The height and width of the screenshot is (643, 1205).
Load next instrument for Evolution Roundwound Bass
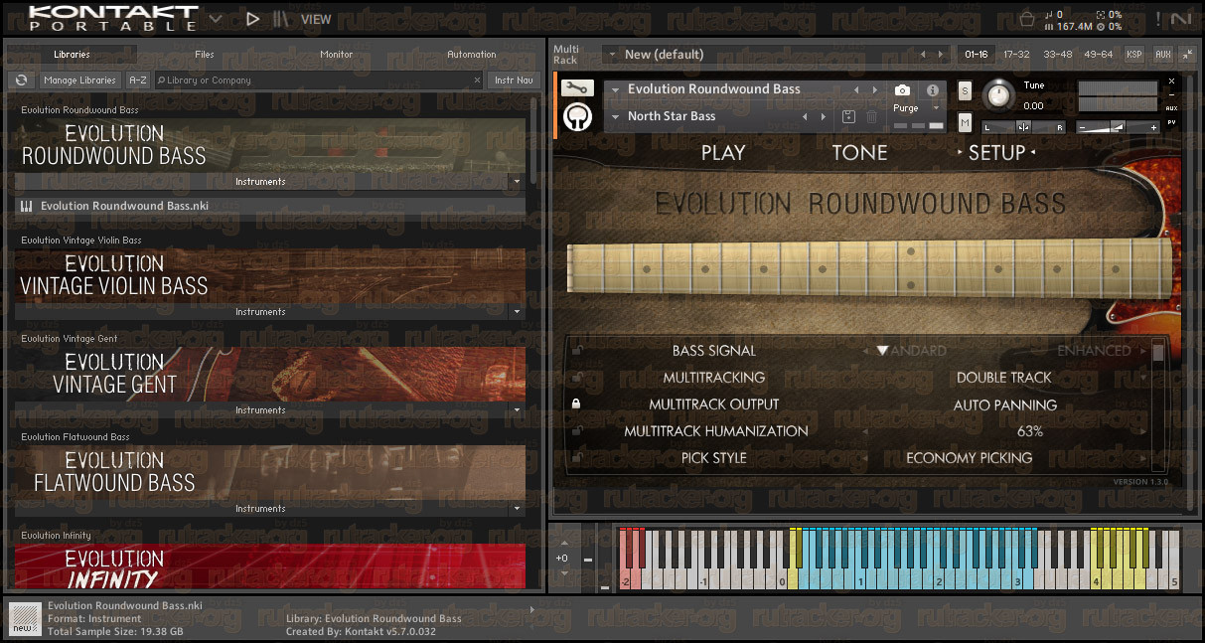click(x=875, y=89)
